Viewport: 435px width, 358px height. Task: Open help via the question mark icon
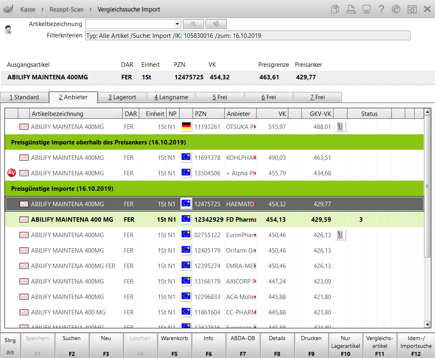(x=382, y=9)
